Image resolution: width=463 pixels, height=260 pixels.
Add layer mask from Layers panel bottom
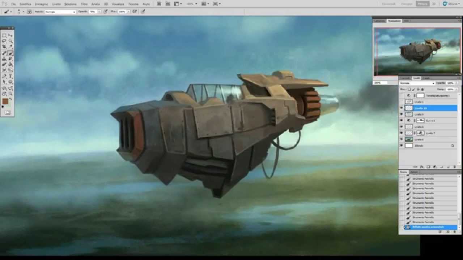(429, 167)
